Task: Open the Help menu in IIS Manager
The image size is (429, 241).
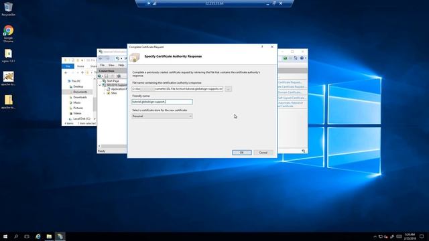Action: (121, 66)
